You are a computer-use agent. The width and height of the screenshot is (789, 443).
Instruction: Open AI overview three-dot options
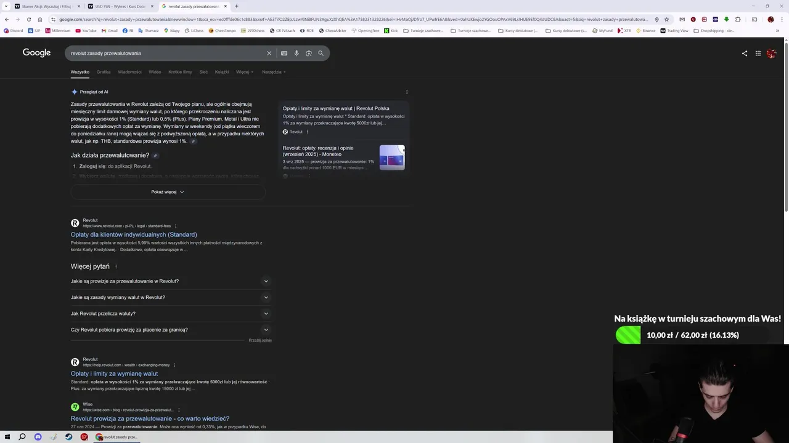(407, 92)
